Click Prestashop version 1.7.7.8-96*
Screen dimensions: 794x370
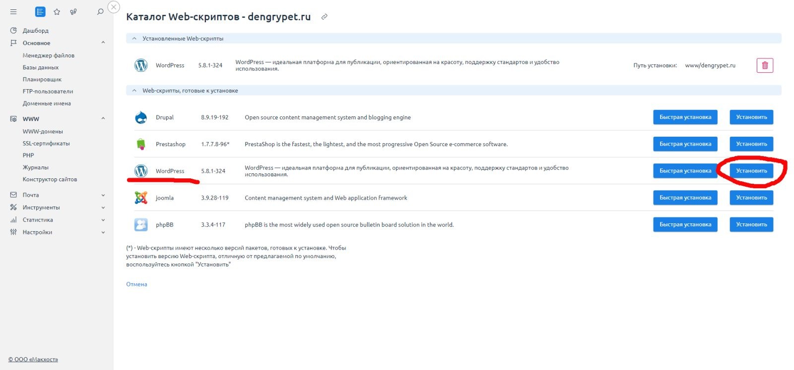(215, 144)
